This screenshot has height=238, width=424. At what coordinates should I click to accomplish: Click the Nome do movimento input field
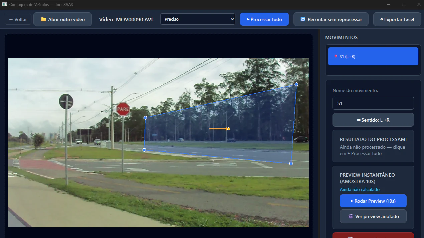click(373, 103)
